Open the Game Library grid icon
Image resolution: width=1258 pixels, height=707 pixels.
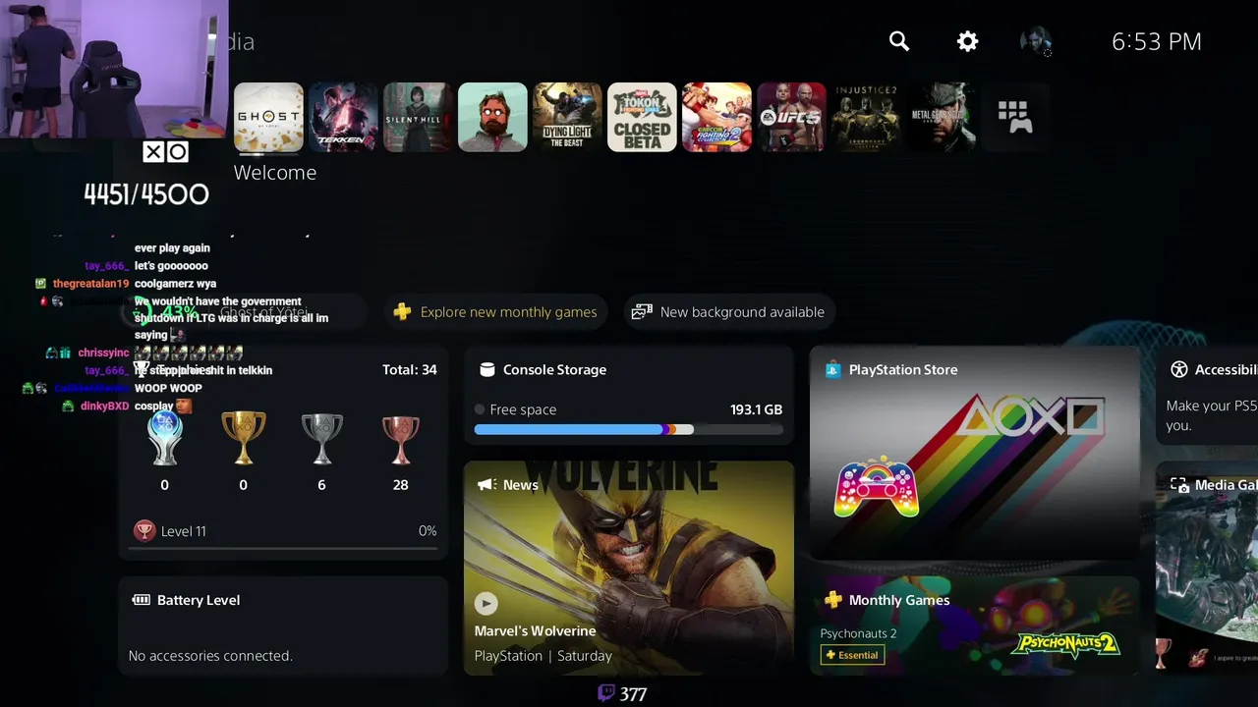coord(1015,117)
